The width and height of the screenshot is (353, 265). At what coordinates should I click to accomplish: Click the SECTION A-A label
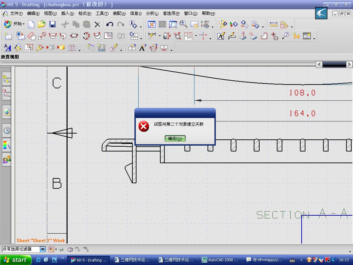(302, 214)
